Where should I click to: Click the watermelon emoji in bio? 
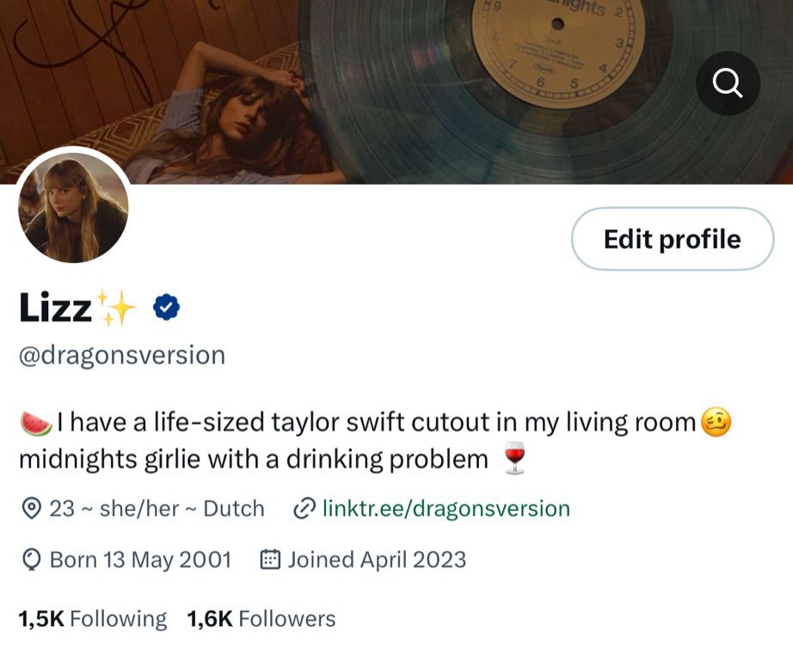point(36,422)
